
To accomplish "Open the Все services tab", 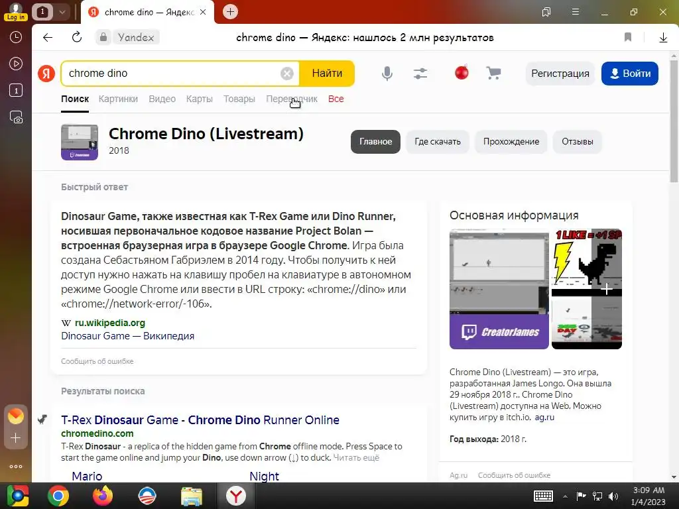I will [x=336, y=99].
